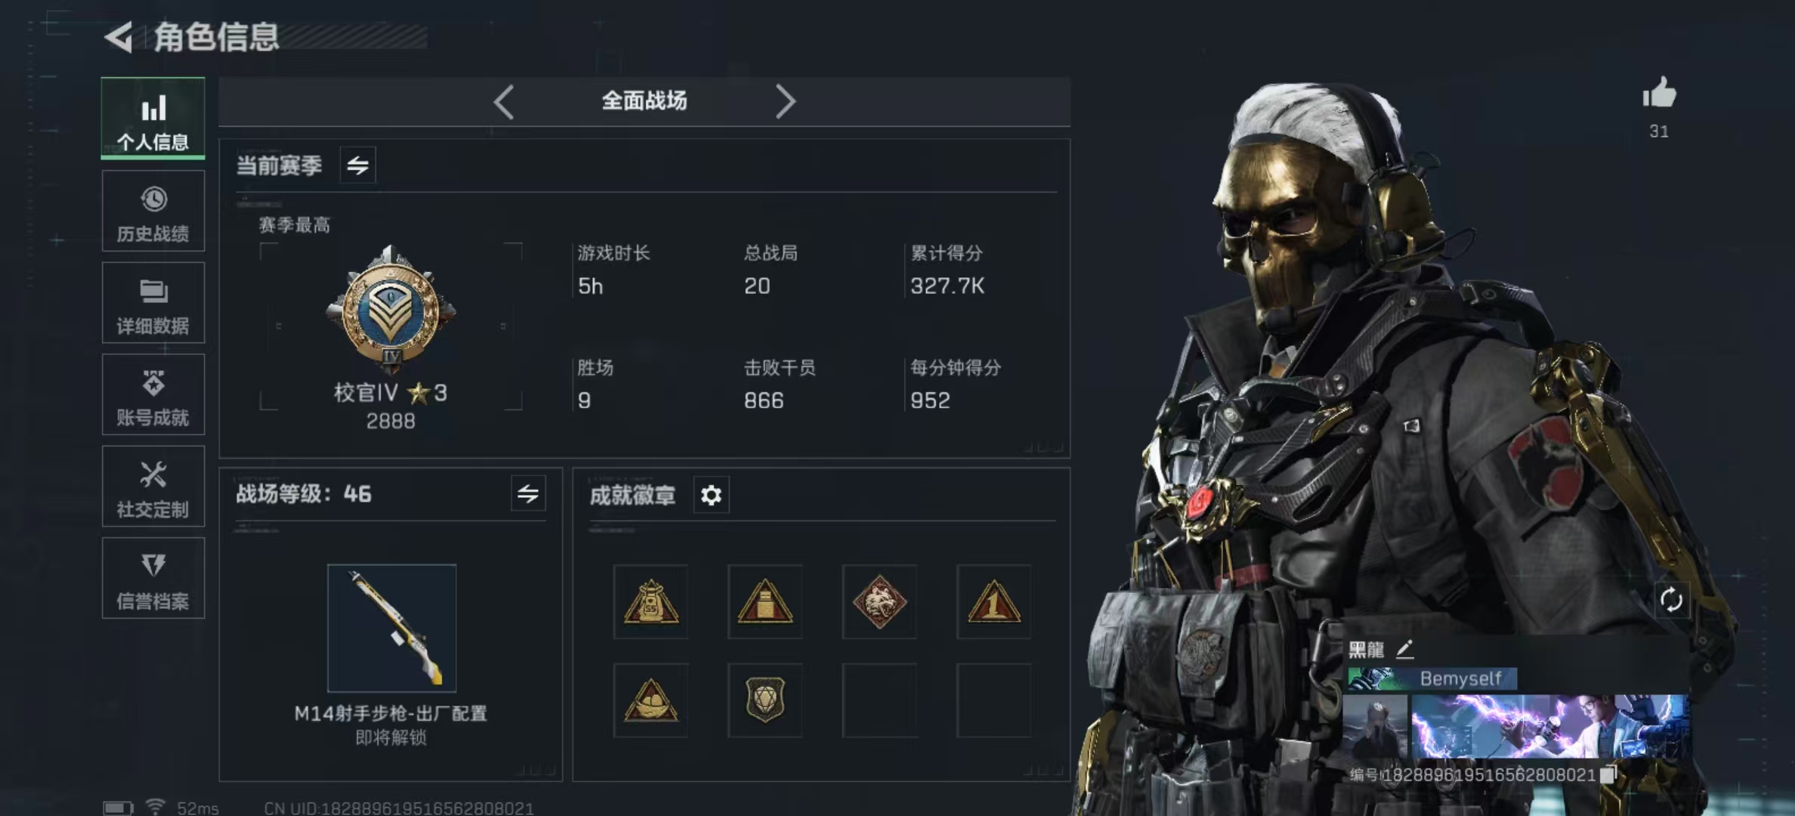Open the 账号成就 account achievements section
Viewport: 1795px width, 816px height.
[x=153, y=394]
